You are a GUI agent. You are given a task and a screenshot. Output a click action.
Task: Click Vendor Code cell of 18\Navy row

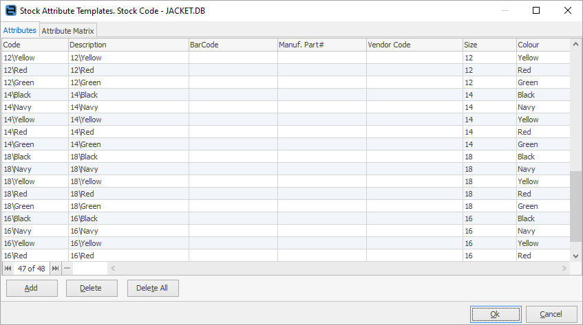coord(414,169)
